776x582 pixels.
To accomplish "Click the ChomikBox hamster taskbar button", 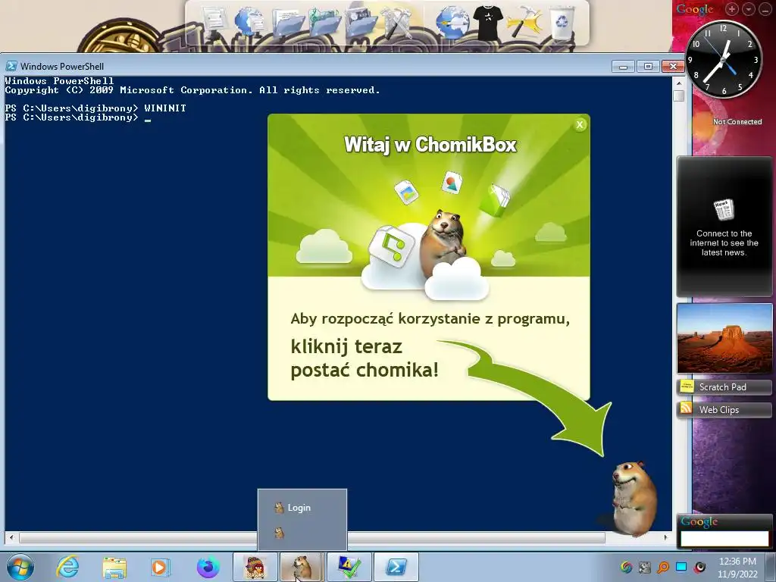I will [x=302, y=567].
